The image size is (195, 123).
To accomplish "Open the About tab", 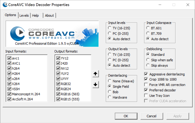I will [x=49, y=15].
